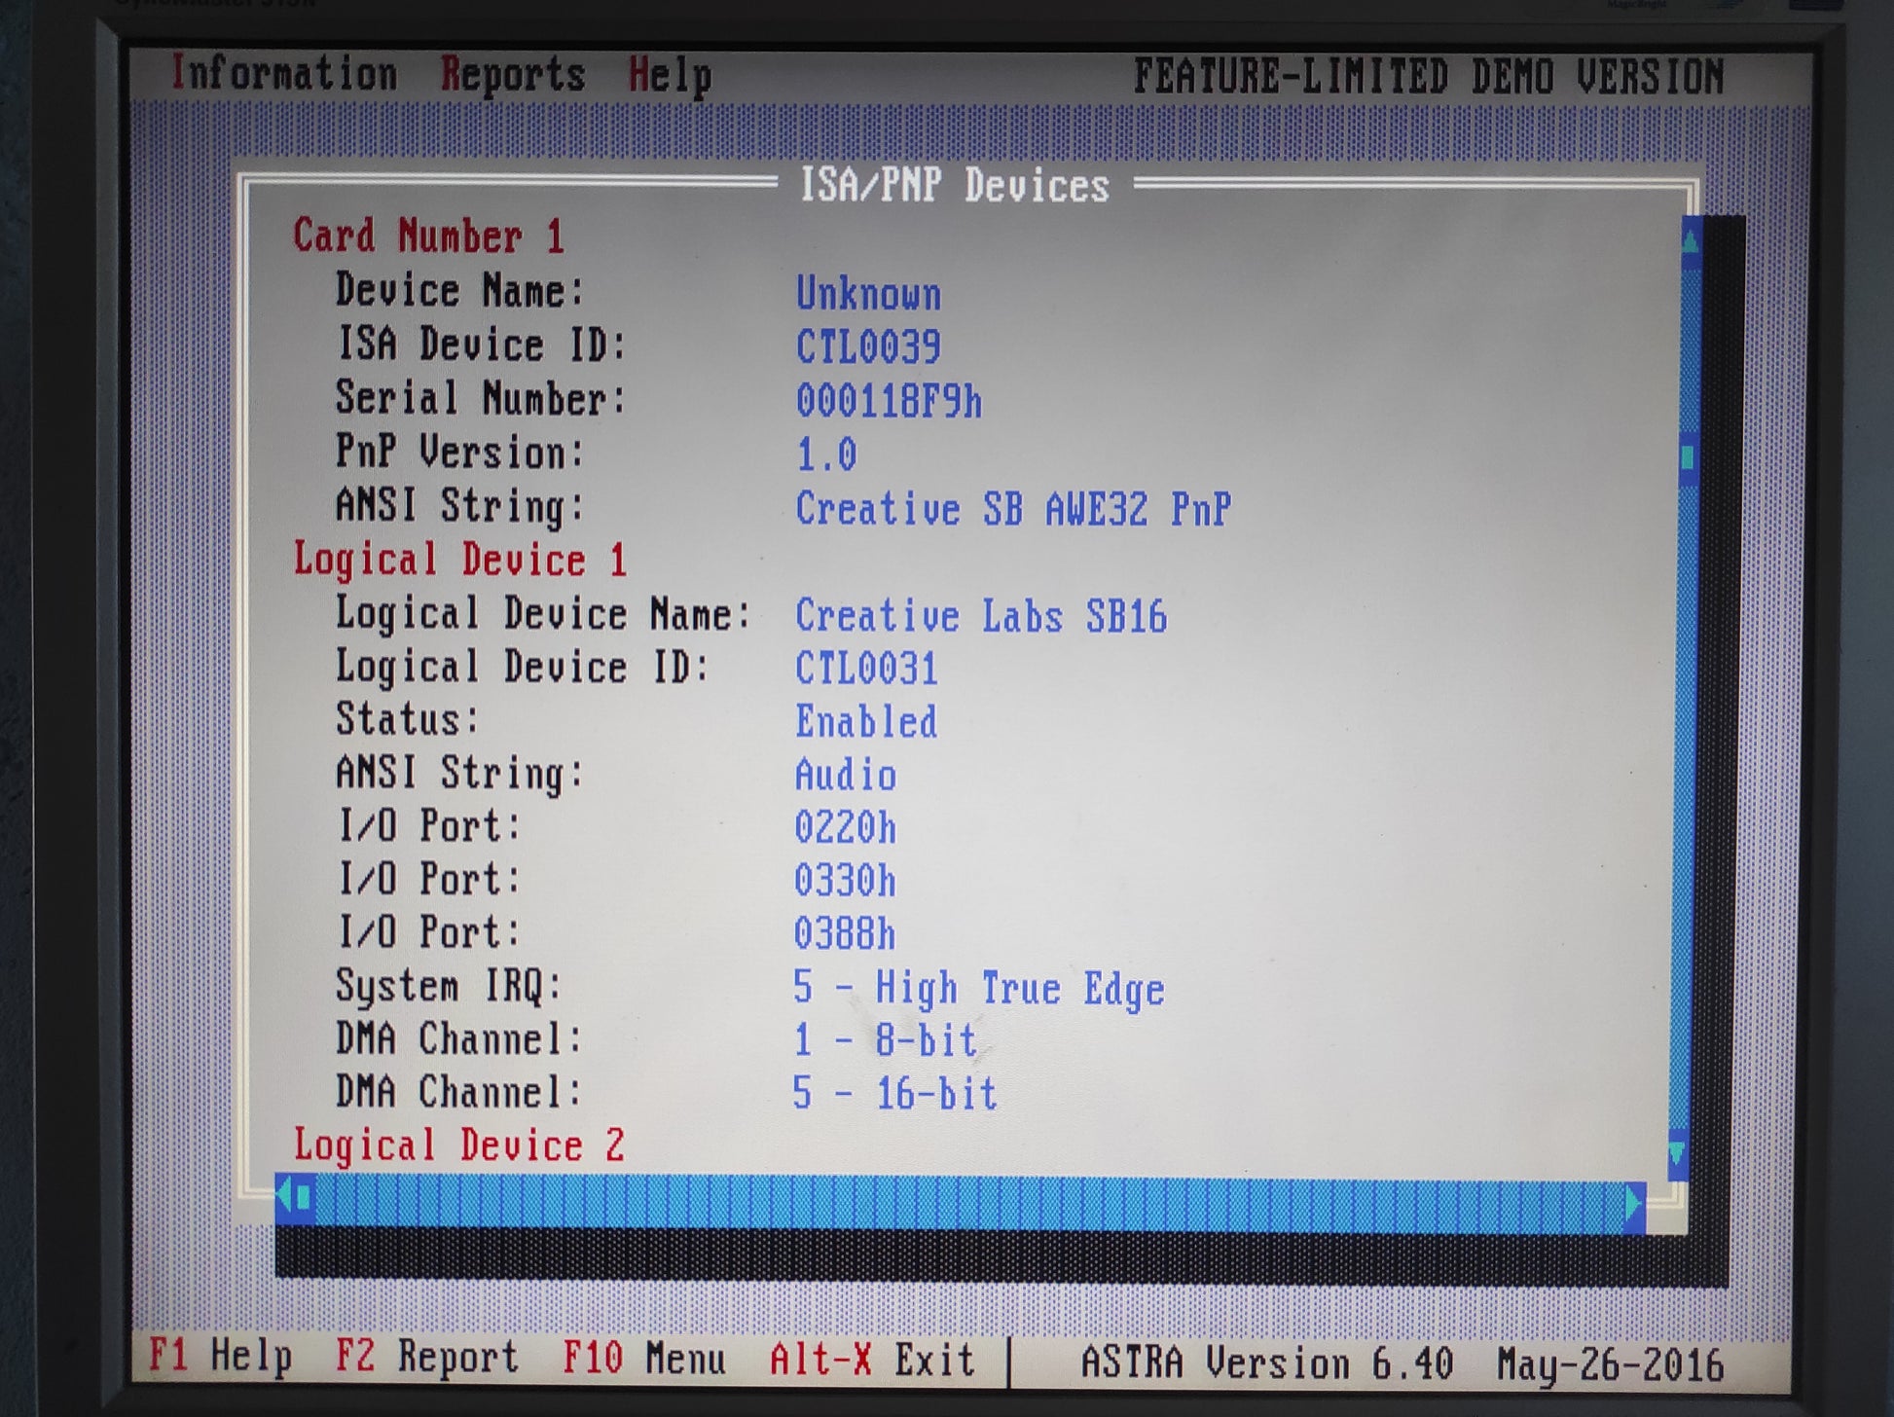Click the Device Name value Unknown
This screenshot has height=1417, width=1894.
click(869, 293)
